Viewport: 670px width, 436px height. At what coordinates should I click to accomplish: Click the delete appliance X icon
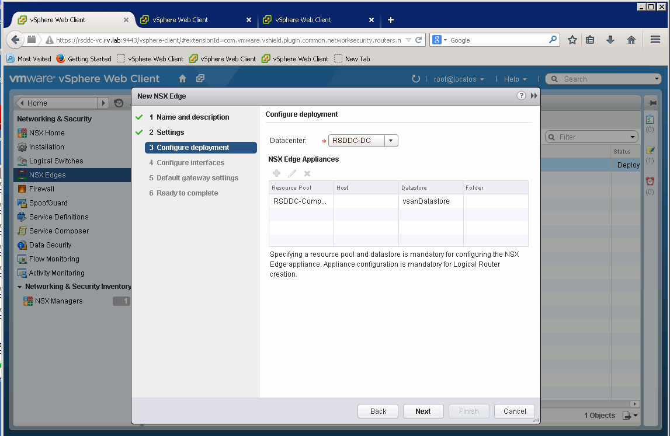(x=307, y=173)
